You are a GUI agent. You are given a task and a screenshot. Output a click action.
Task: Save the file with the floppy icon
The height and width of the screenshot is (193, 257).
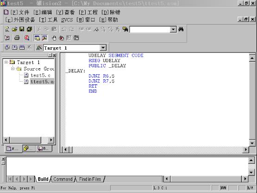22,29
